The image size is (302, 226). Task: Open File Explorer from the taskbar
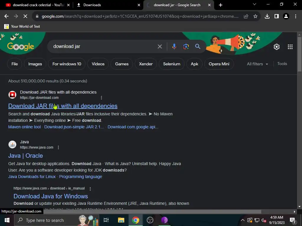click(x=121, y=220)
